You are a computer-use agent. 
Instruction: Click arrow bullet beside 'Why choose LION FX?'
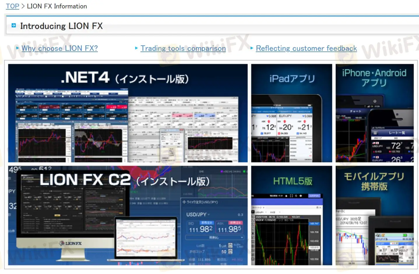[x=18, y=48]
